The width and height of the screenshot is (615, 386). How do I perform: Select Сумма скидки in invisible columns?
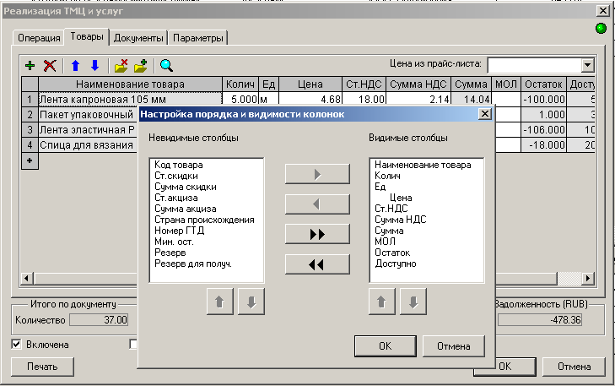pos(185,187)
